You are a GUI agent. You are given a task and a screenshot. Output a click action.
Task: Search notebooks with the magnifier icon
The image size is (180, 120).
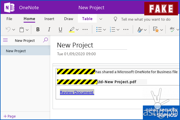click(45, 40)
